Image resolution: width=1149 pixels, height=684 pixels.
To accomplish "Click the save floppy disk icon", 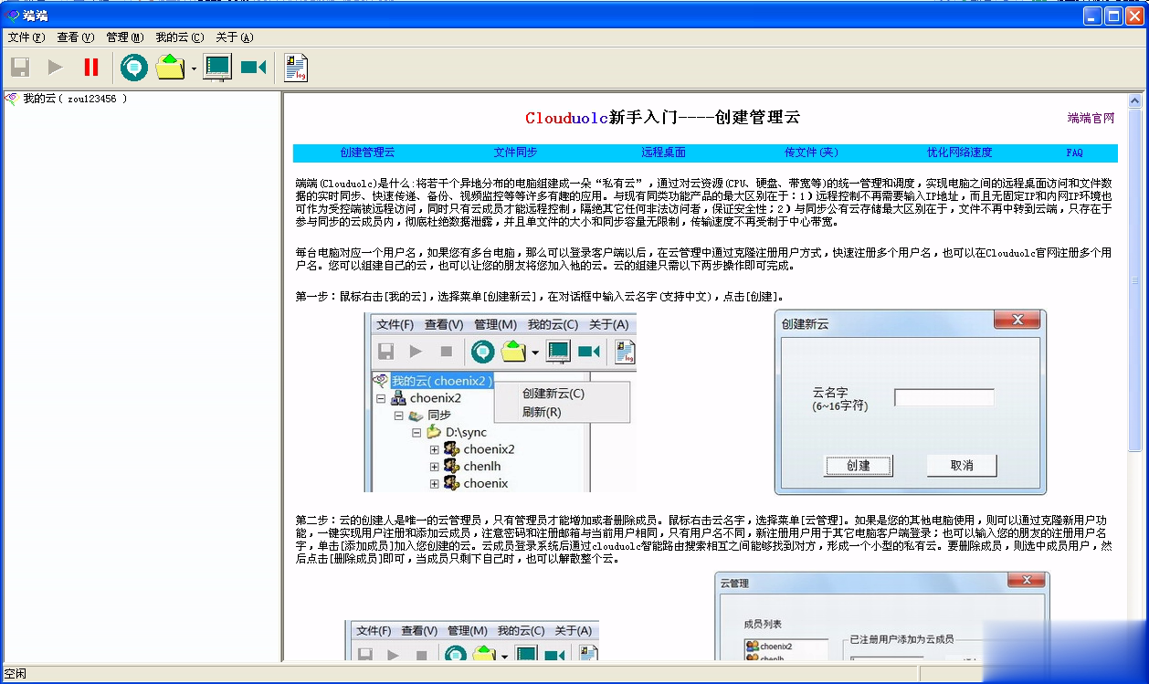I will click(x=21, y=67).
